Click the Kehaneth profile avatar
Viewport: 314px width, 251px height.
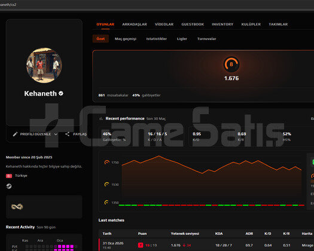click(44, 65)
